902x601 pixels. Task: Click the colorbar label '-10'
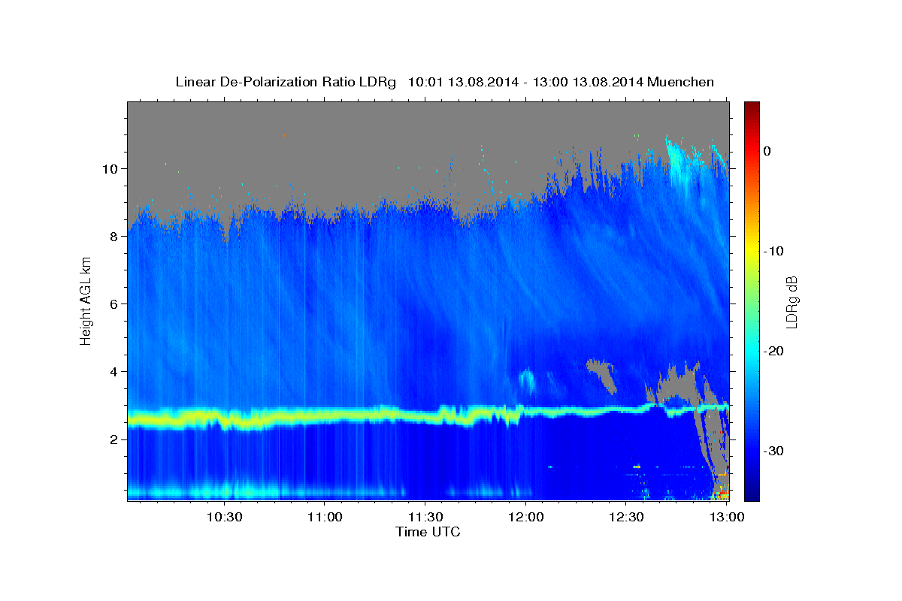pyautogui.click(x=773, y=251)
